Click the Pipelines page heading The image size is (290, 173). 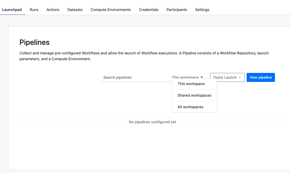pyautogui.click(x=34, y=42)
